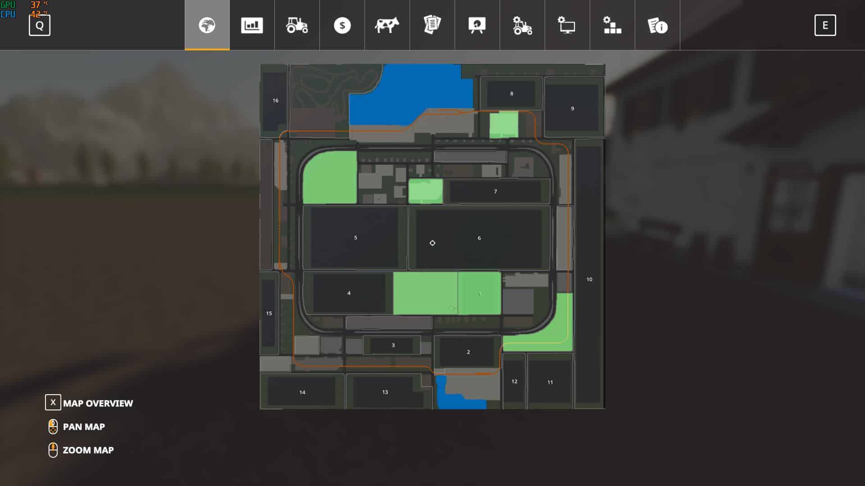Open the general settings monitor icon
The height and width of the screenshot is (486, 865).
pos(567,25)
